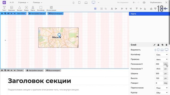Screen dimensions: 170x95
Task: Click the Опубликовать button
Action: [156, 2]
